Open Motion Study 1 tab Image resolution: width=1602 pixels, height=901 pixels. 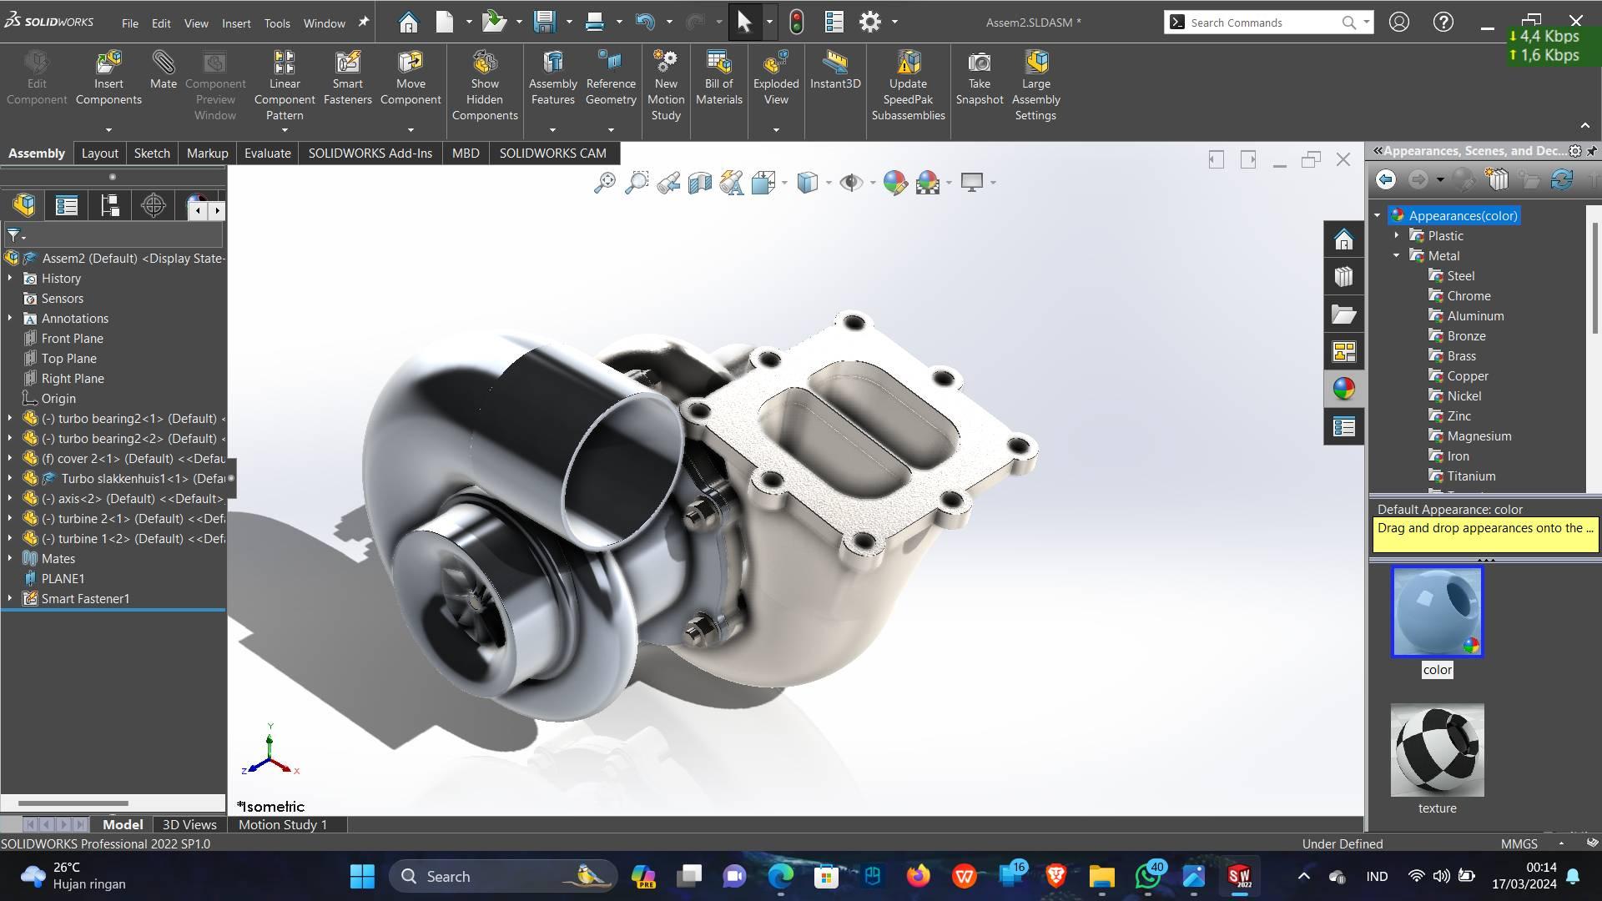coord(283,825)
